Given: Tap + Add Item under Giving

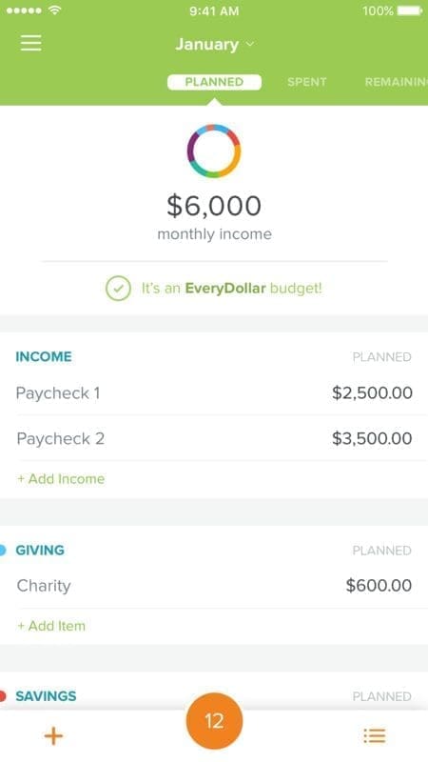Looking at the screenshot, I should click(x=51, y=626).
